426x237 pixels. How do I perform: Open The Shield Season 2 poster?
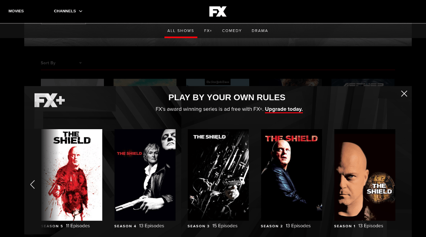pos(291,175)
